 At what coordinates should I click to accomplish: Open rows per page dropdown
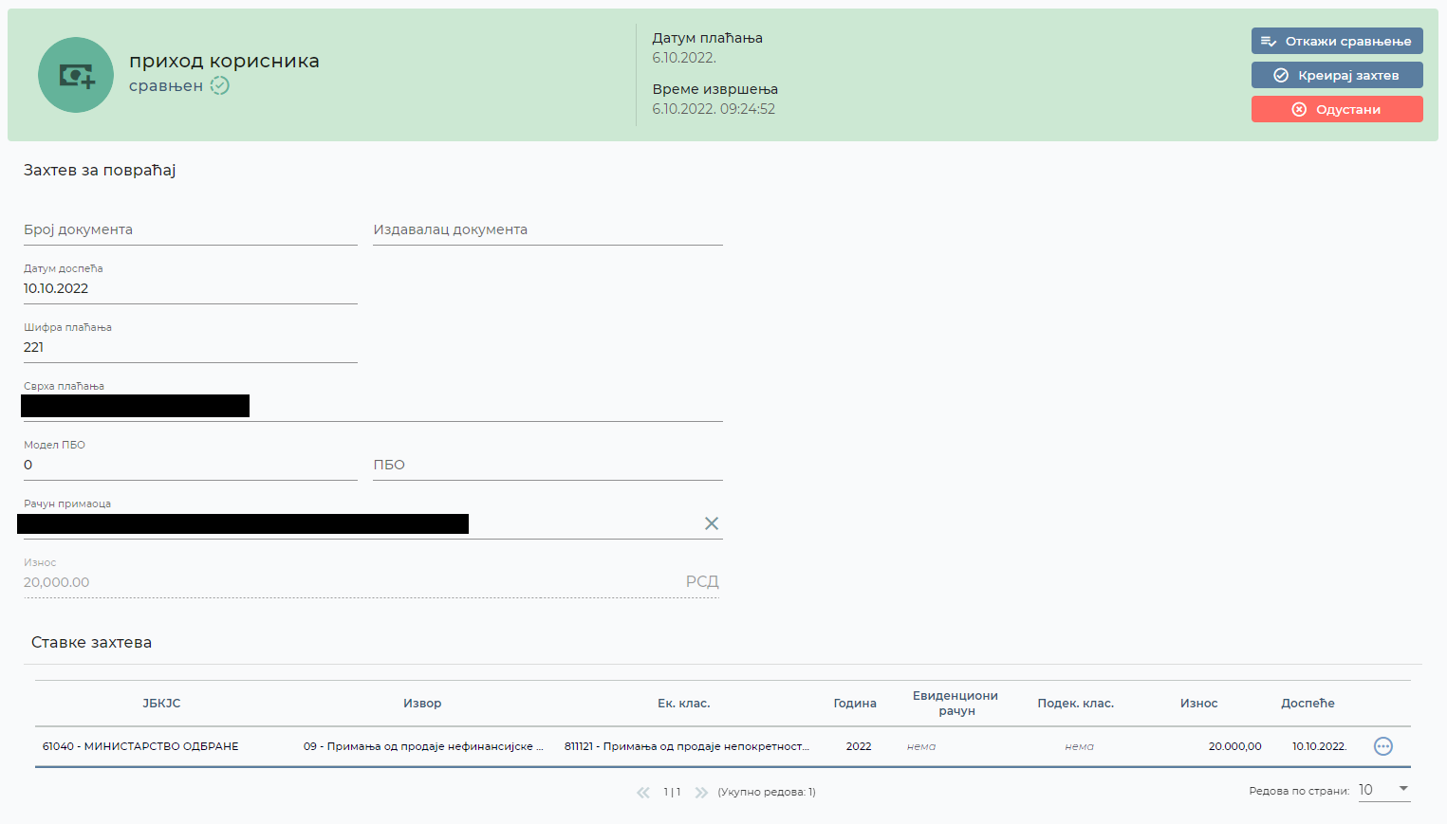click(1384, 790)
